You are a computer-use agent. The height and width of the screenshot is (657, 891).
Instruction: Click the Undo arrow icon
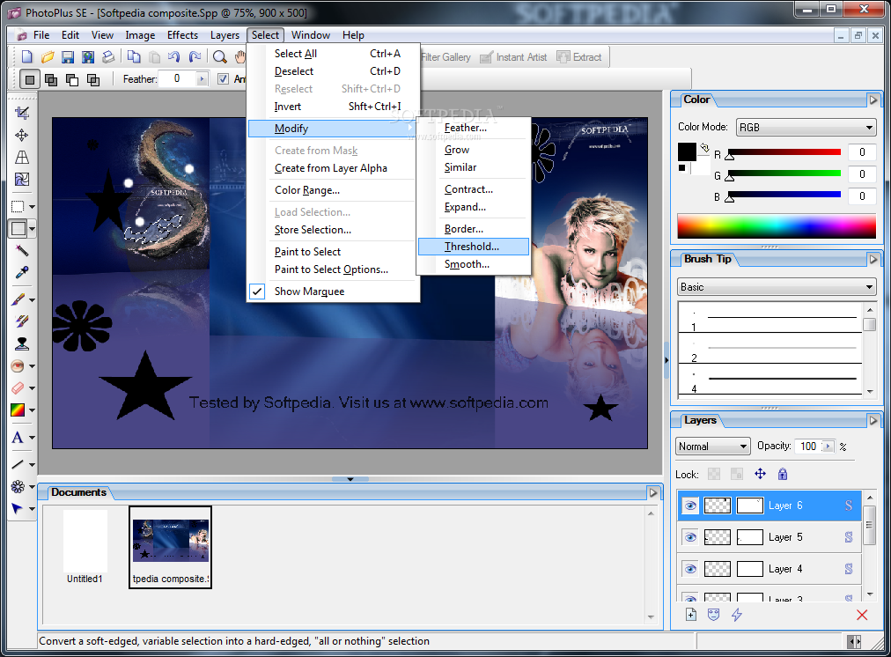tap(173, 57)
